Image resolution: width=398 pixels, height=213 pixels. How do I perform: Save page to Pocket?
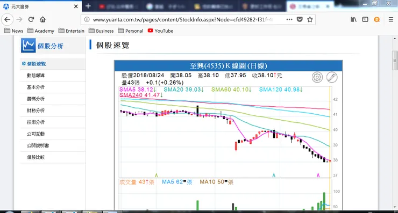click(x=300, y=19)
